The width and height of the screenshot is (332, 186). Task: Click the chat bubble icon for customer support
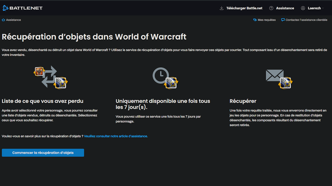point(283,20)
